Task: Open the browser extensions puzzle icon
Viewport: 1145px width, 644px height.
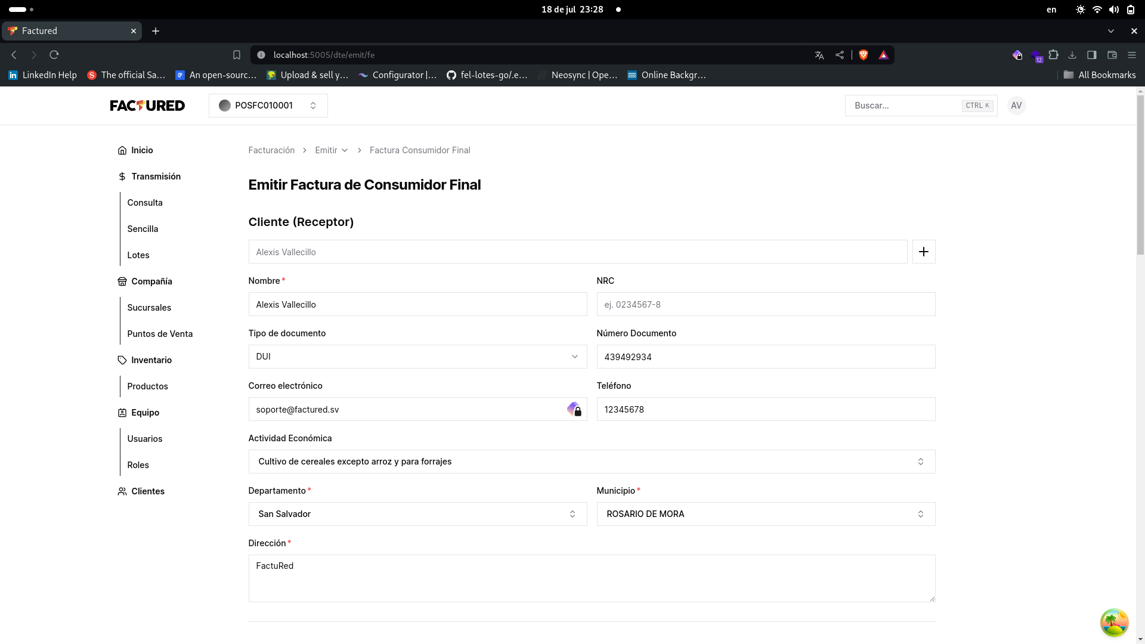Action: click(1054, 55)
